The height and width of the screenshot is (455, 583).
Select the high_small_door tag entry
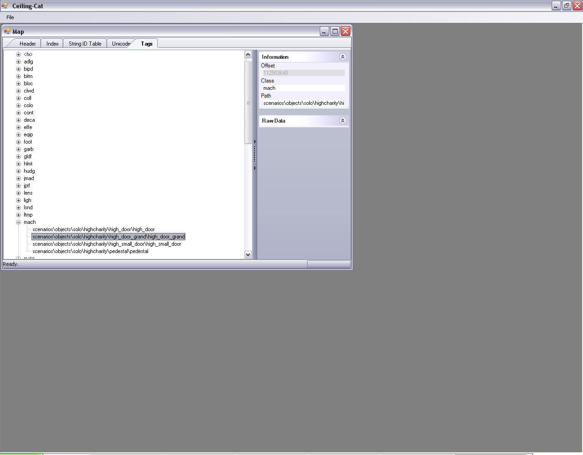pyautogui.click(x=107, y=244)
